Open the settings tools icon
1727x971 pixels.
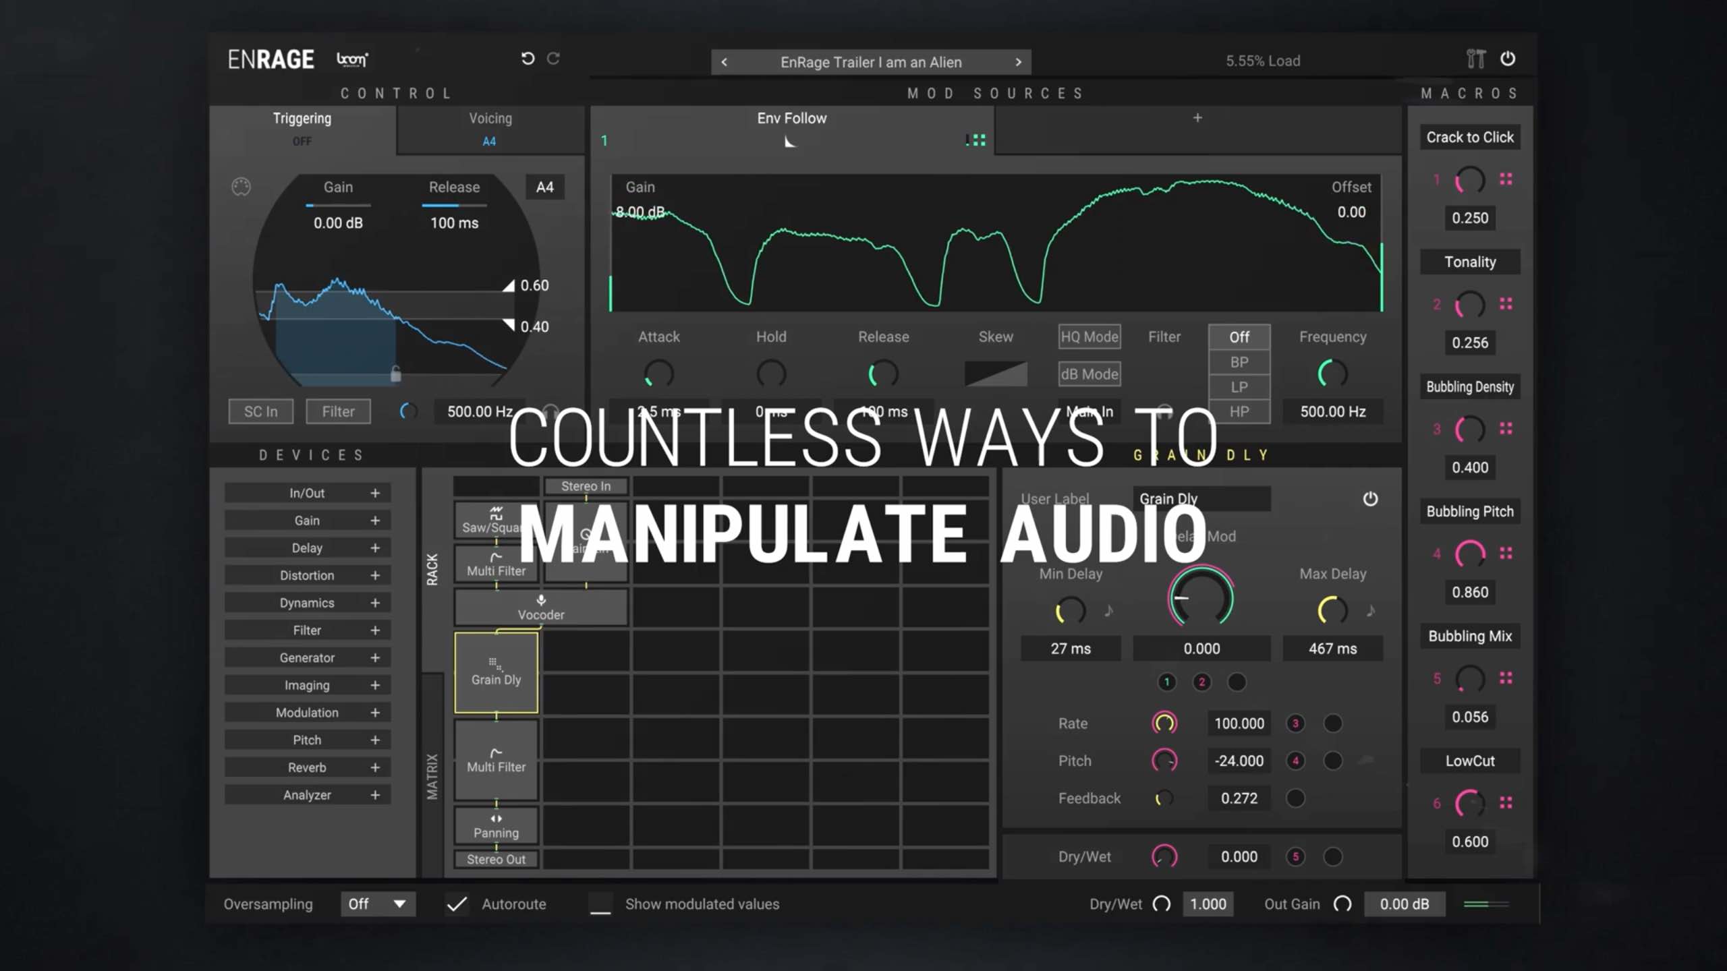(x=1475, y=59)
